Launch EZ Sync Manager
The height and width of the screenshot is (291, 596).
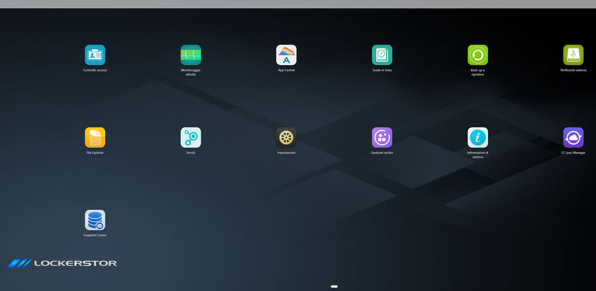pyautogui.click(x=573, y=137)
